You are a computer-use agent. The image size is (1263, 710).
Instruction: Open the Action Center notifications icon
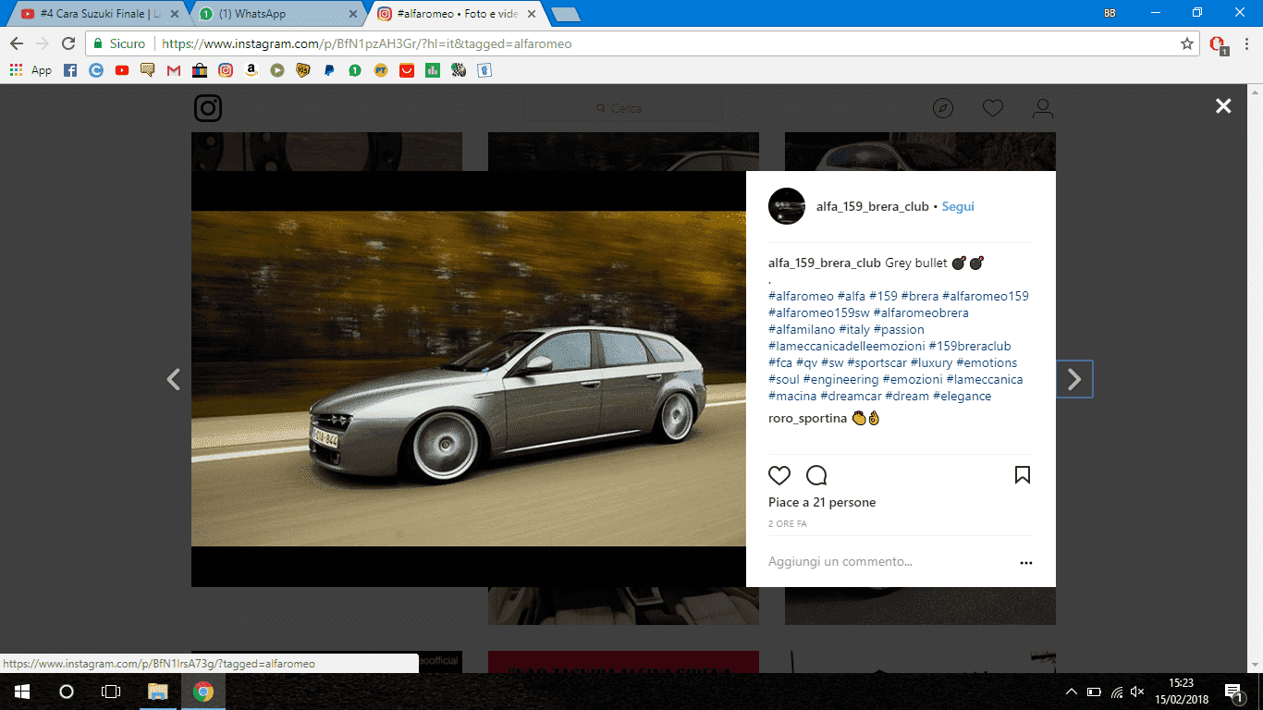(x=1233, y=692)
